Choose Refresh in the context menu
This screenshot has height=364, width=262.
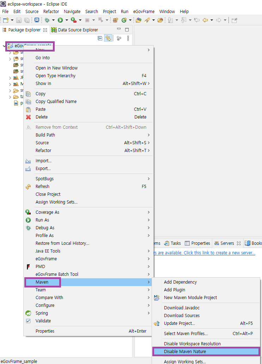click(x=88, y=187)
